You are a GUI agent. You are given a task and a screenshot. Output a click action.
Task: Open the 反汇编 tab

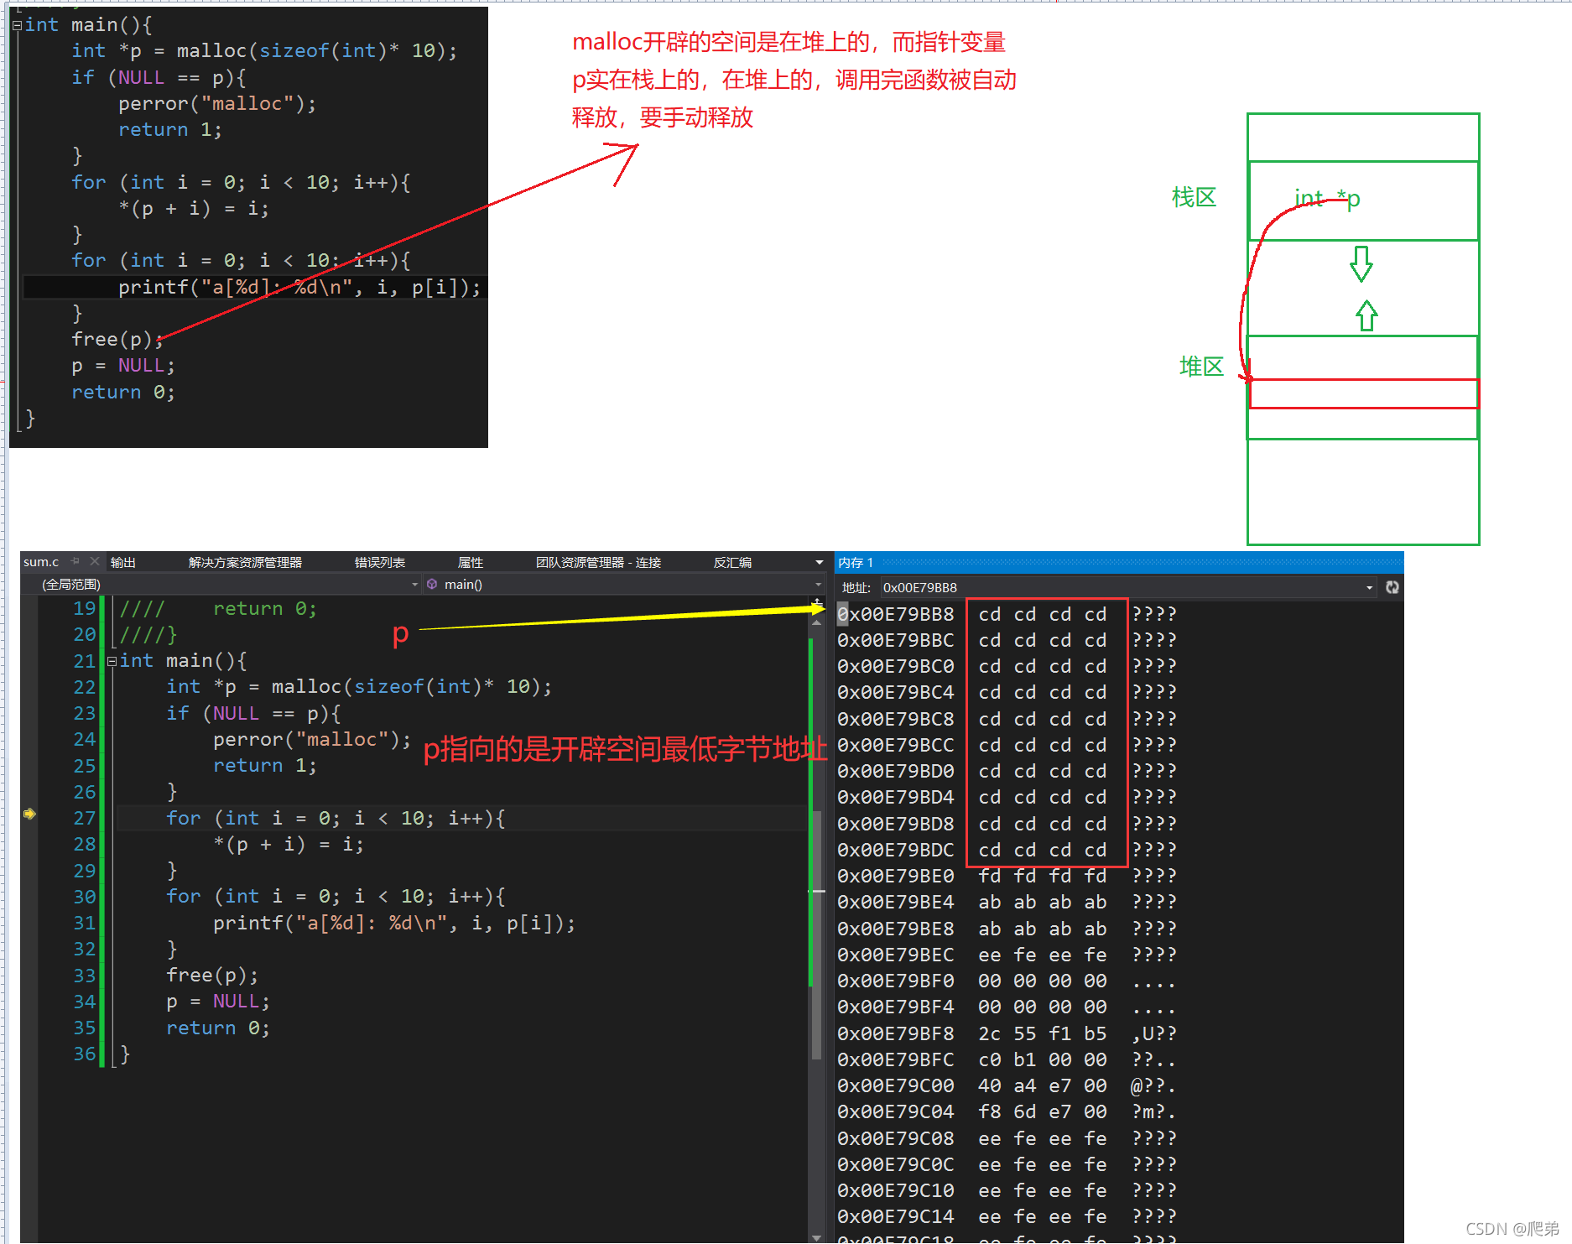[732, 562]
